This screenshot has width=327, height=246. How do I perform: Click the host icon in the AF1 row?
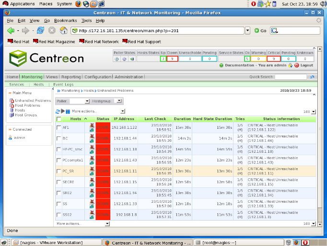[x=91, y=127]
